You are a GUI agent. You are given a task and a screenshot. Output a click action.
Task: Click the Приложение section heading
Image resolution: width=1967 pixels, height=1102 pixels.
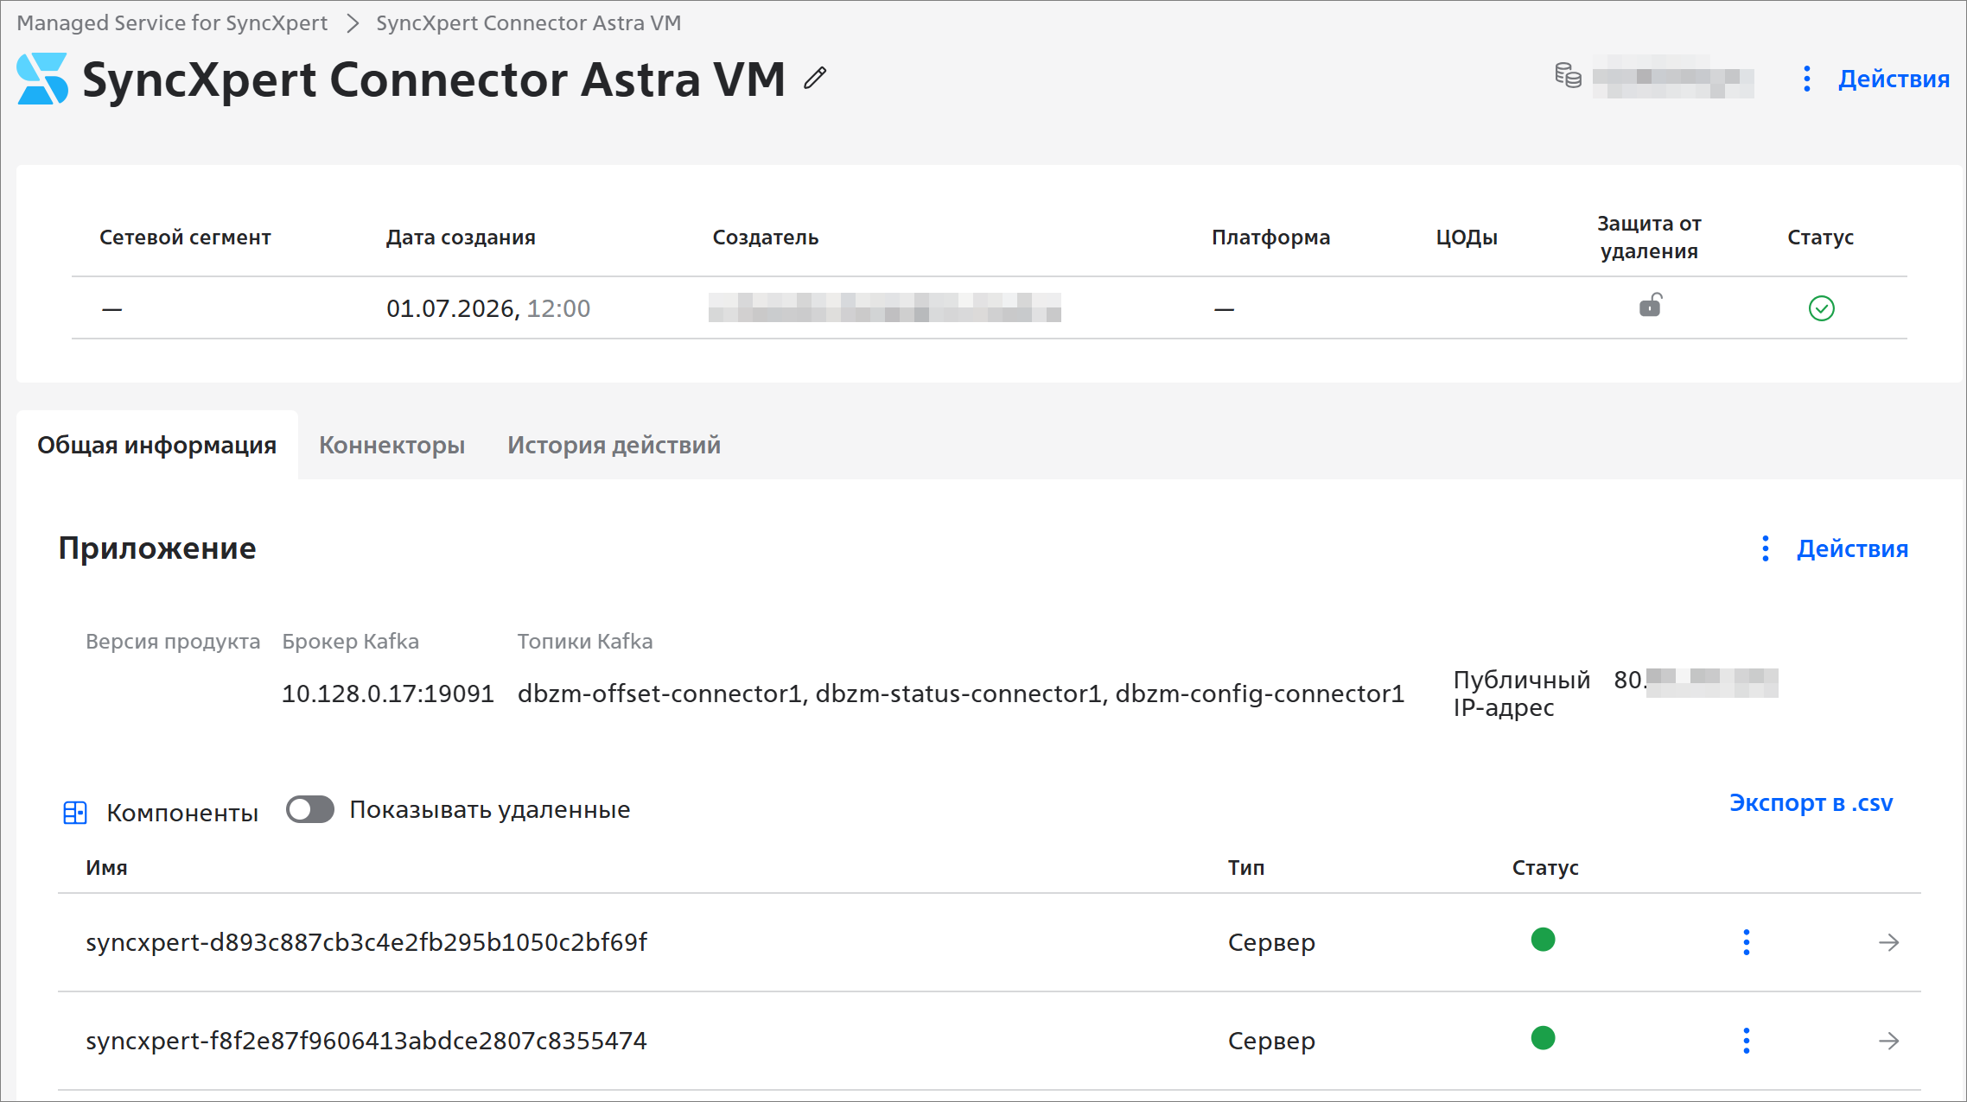coord(157,548)
